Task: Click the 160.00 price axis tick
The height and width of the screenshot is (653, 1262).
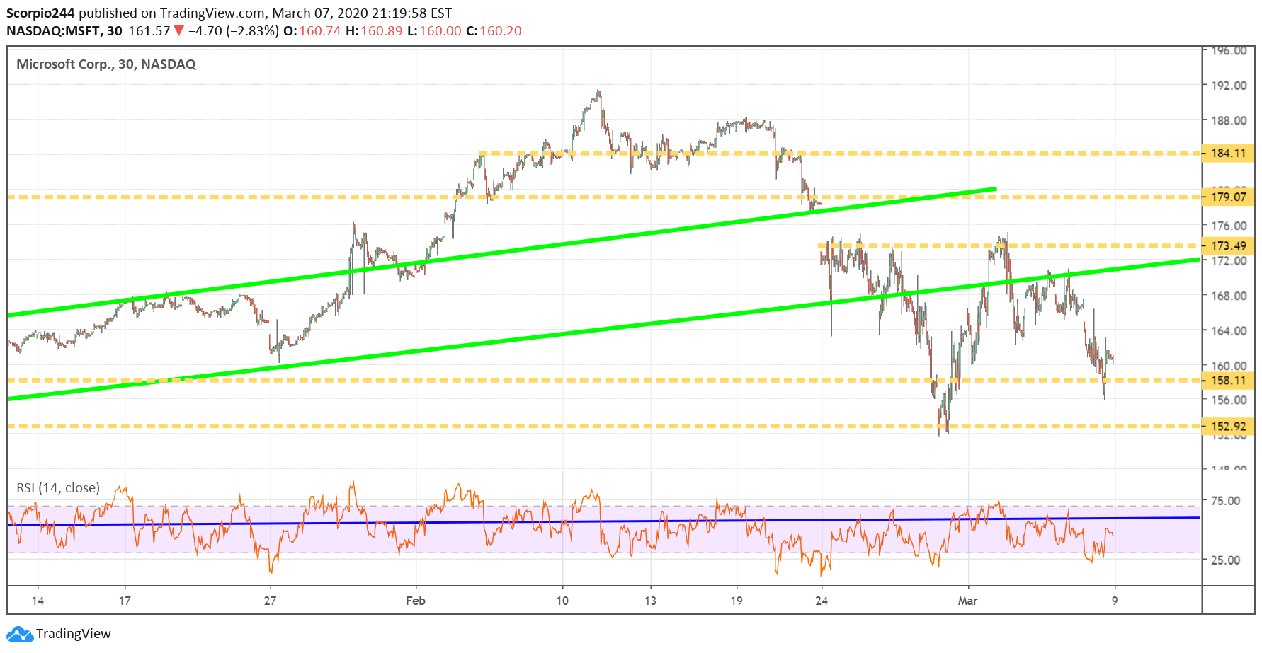Action: tap(1229, 366)
